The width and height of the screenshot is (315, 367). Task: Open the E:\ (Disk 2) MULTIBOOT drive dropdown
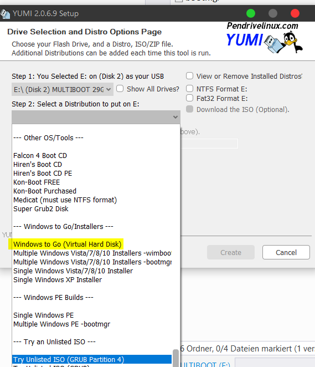[63, 89]
